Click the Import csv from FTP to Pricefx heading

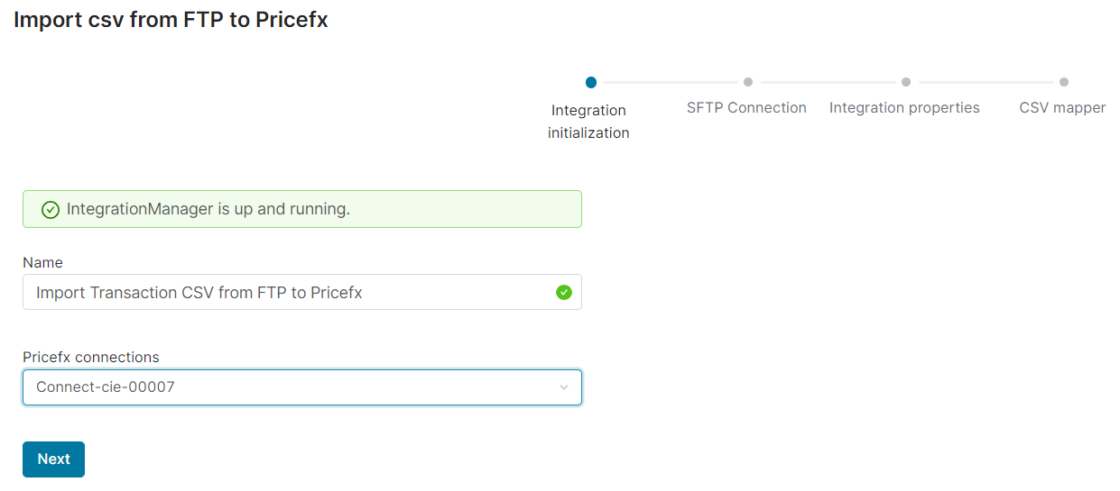tap(171, 20)
